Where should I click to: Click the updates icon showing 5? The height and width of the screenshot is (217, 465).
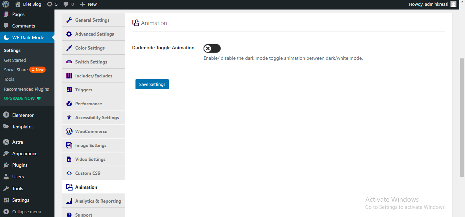[49, 4]
